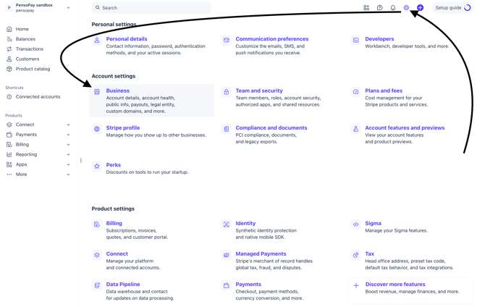
Task: Open the Plans and fees link
Action: 384,91
